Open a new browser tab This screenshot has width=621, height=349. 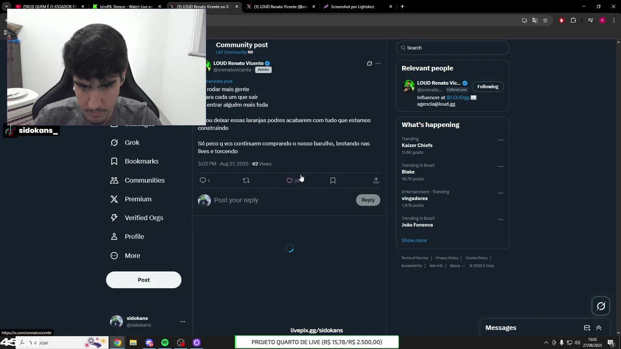402,7
